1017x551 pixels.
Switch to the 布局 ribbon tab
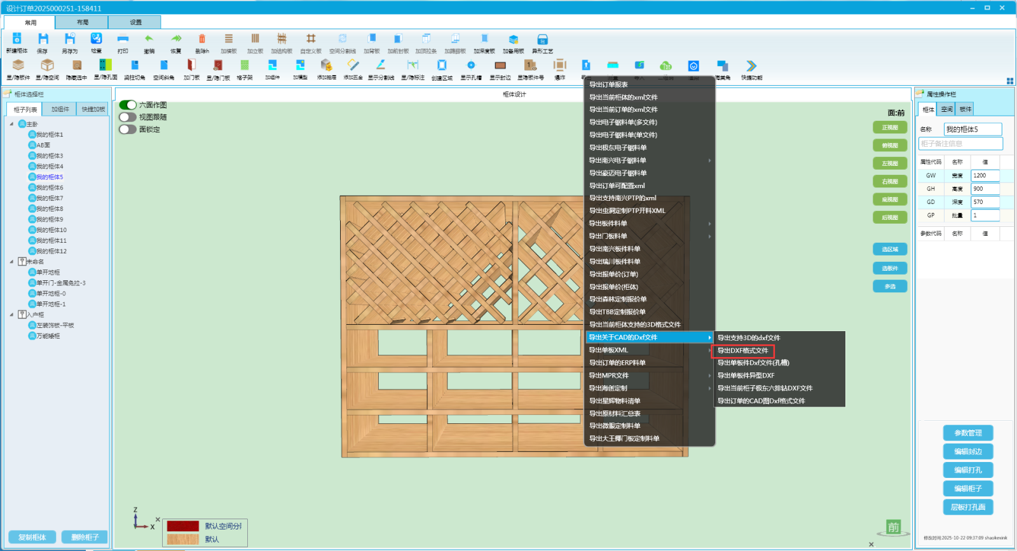(x=83, y=22)
